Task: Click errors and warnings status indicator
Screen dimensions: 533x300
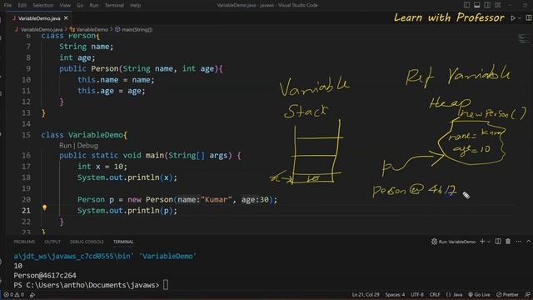Action: pos(14,294)
